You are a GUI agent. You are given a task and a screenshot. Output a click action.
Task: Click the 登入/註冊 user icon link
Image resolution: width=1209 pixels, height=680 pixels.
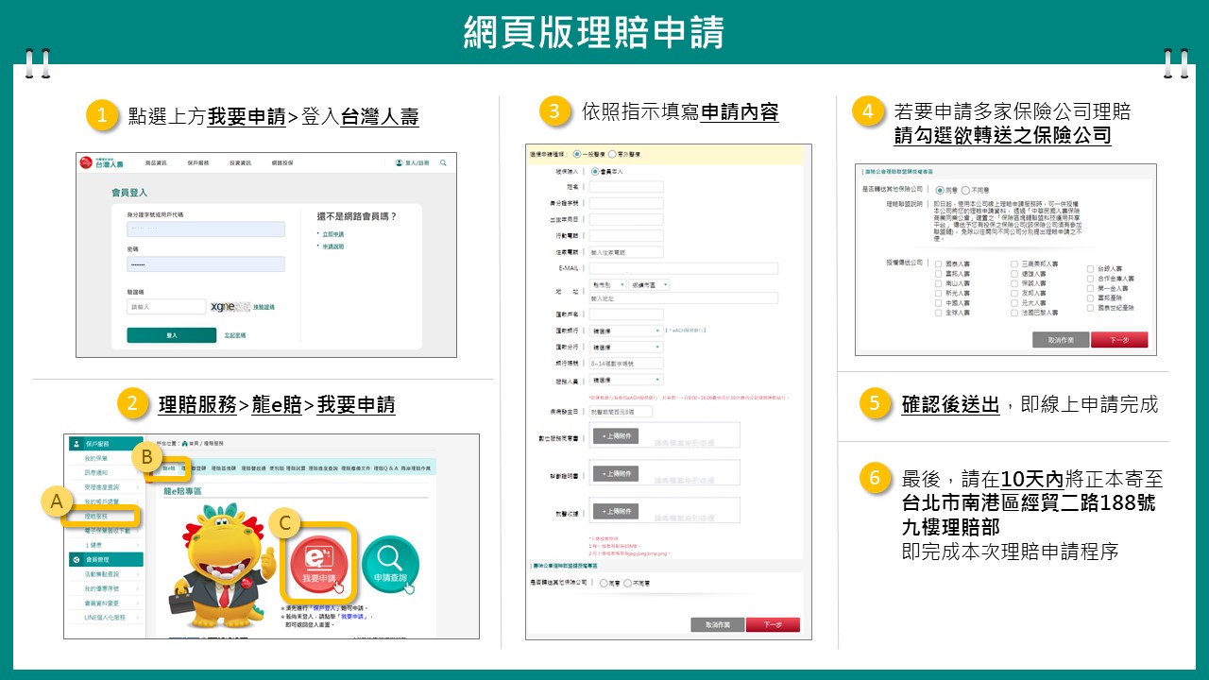tap(413, 163)
